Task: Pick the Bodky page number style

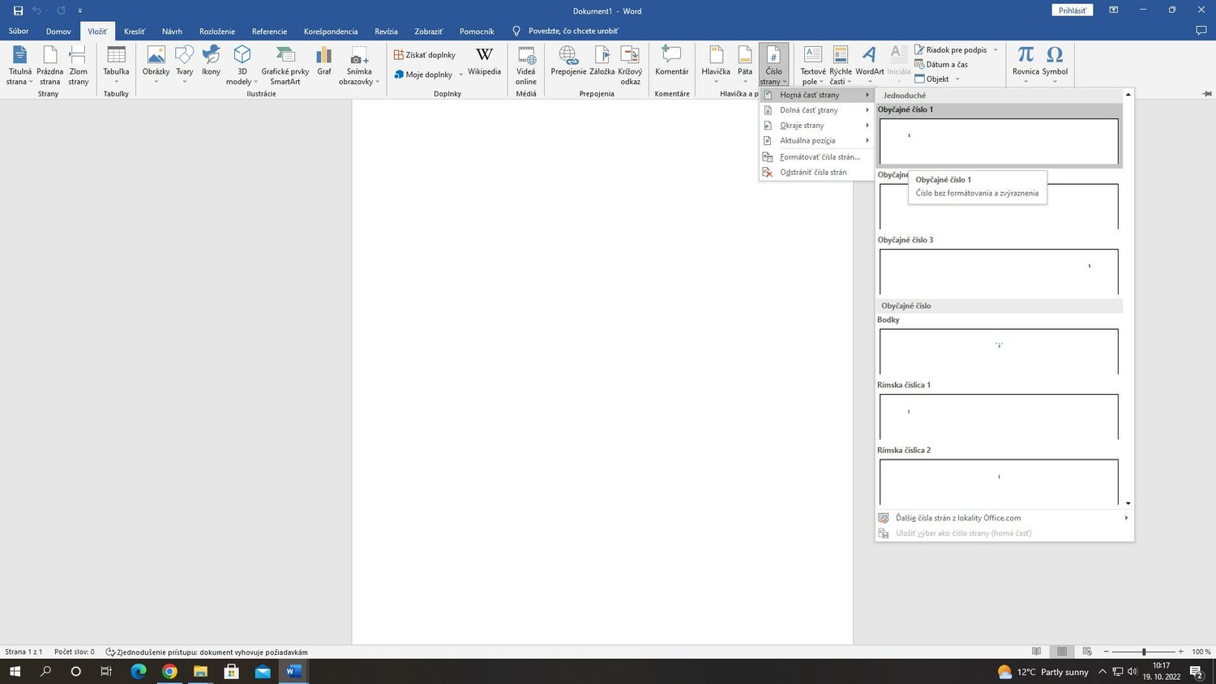Action: coord(999,351)
